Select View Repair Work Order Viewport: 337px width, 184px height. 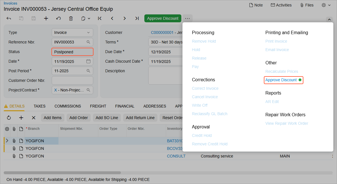(x=287, y=123)
